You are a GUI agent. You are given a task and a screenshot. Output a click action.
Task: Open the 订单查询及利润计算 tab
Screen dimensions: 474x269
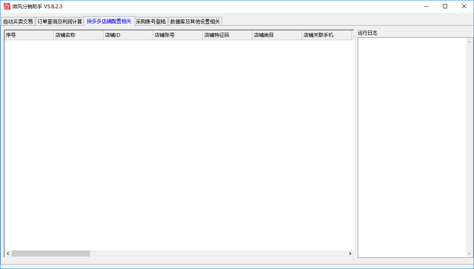click(60, 22)
